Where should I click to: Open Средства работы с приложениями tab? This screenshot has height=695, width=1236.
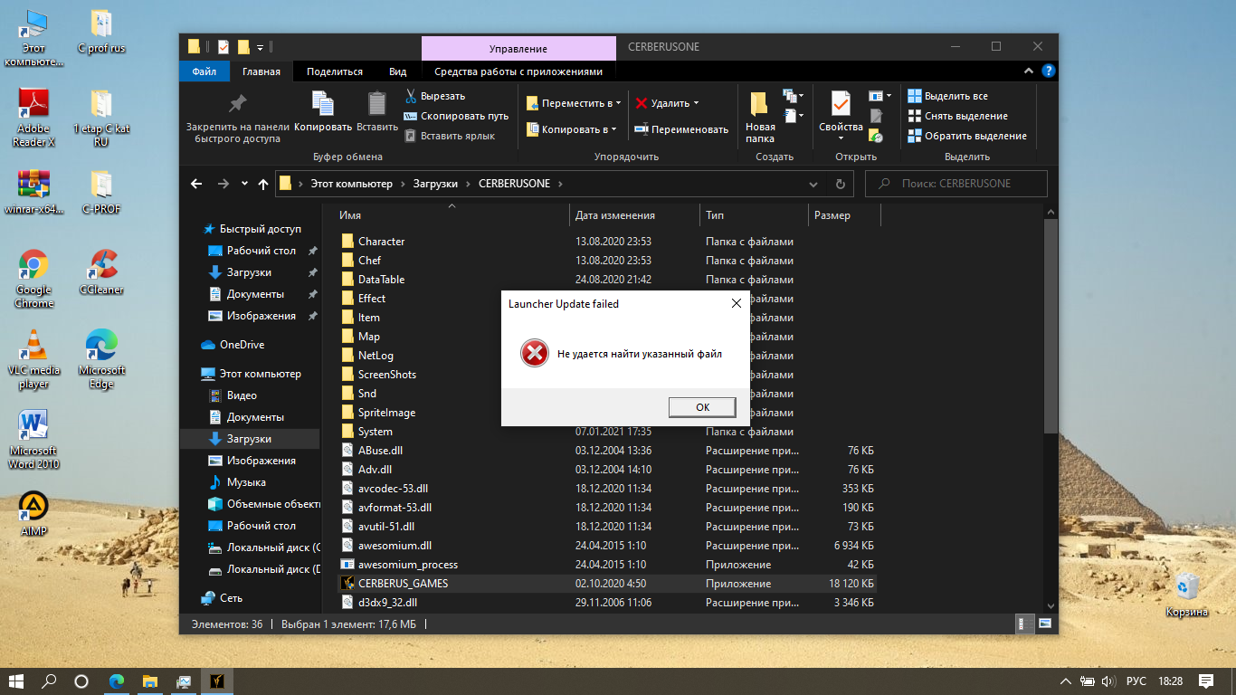518,71
